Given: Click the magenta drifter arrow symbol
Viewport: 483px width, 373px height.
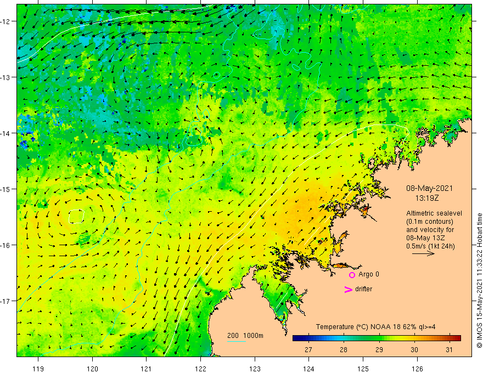Looking at the screenshot, I should (x=348, y=289).
